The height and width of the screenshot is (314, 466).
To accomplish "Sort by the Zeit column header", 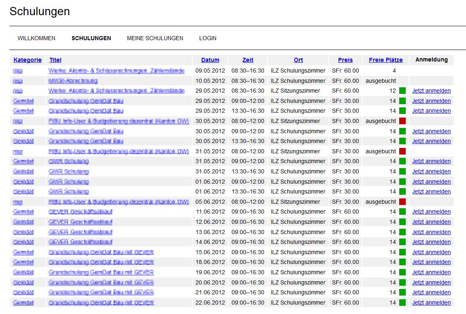I will 248,60.
